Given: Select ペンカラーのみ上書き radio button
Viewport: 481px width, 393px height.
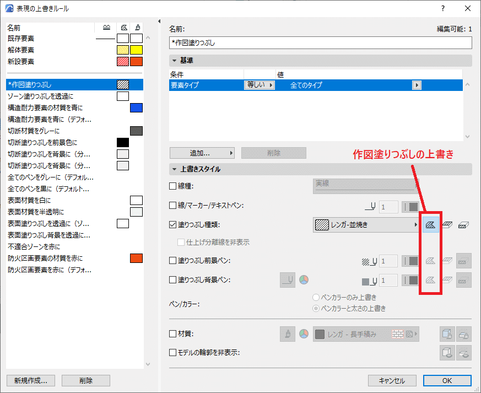Looking at the screenshot, I should [316, 297].
